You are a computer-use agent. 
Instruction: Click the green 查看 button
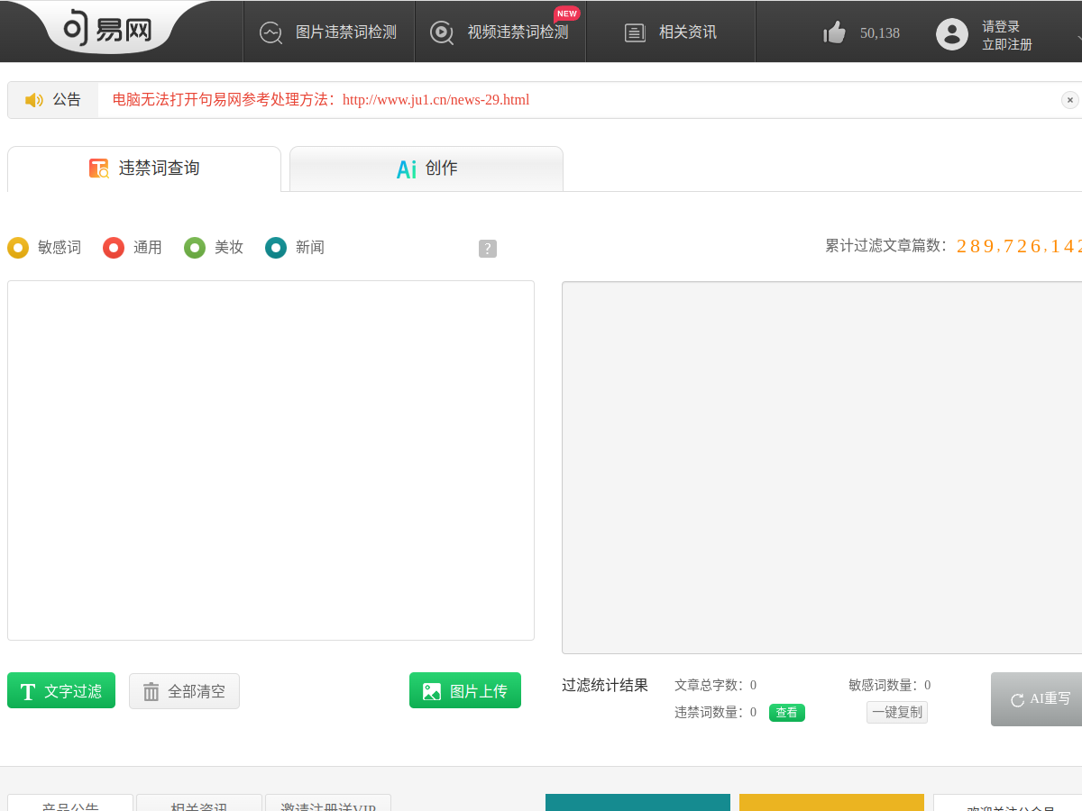click(787, 713)
